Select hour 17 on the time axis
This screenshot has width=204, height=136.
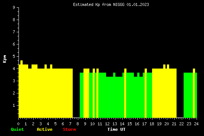pos(144,124)
